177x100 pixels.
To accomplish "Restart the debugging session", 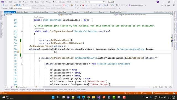I will click(x=86, y=5).
